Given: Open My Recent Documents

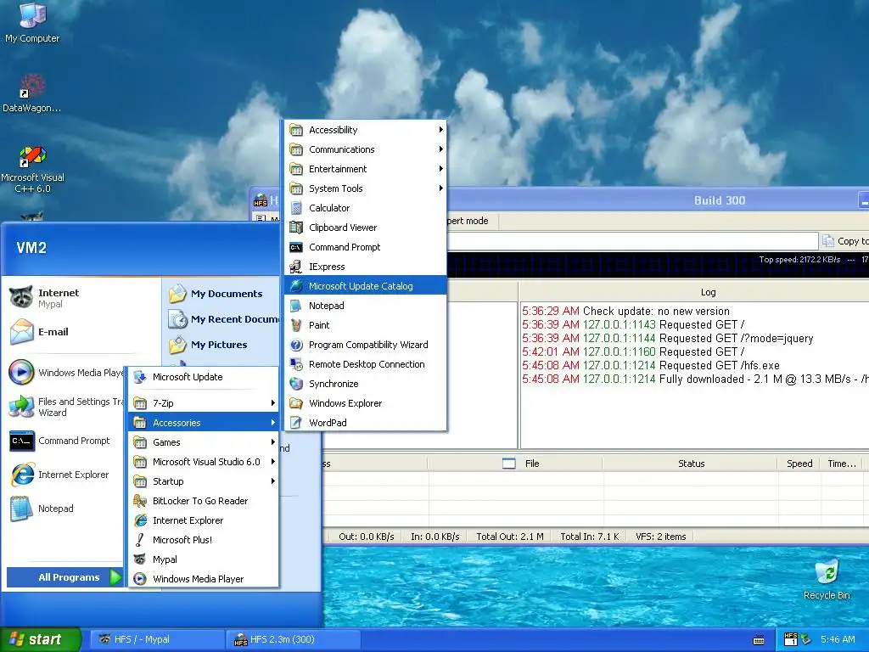Looking at the screenshot, I should click(224, 319).
